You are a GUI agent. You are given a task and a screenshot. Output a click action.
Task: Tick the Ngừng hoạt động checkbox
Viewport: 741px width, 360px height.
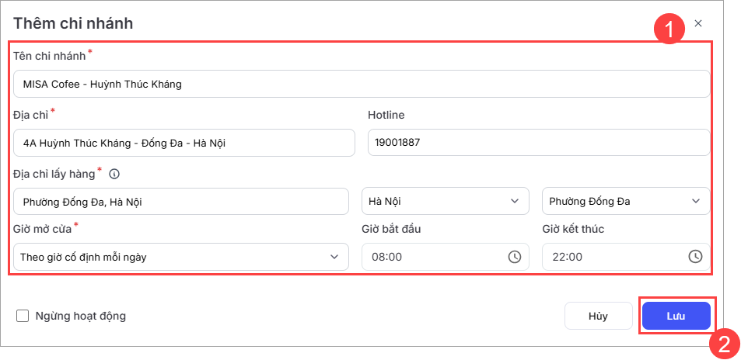click(23, 316)
